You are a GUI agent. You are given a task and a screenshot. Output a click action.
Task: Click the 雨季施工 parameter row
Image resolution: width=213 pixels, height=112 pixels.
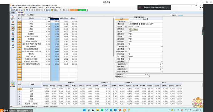pyautogui.click(x=139, y=29)
